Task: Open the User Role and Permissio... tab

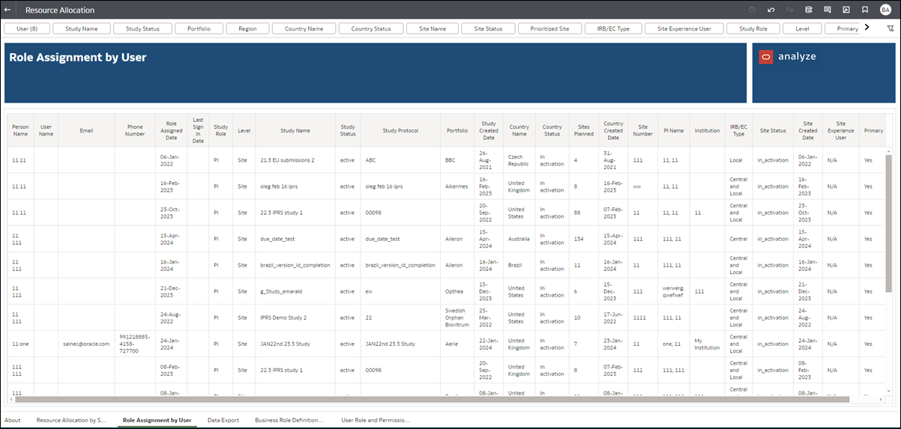Action: pyautogui.click(x=376, y=420)
